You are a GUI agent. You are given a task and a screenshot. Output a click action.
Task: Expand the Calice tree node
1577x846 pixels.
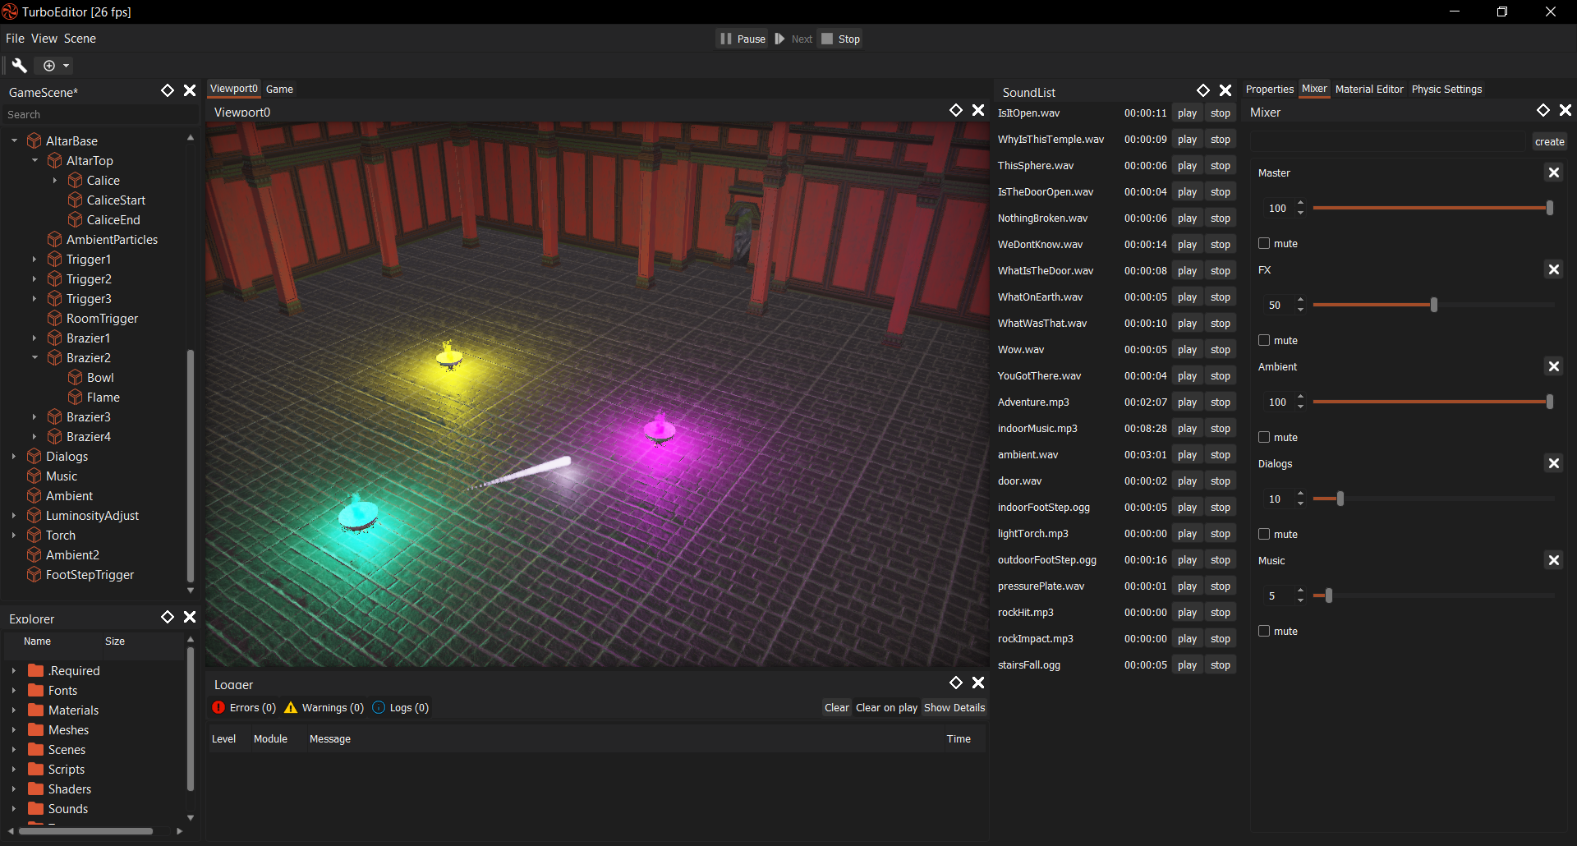tap(55, 181)
